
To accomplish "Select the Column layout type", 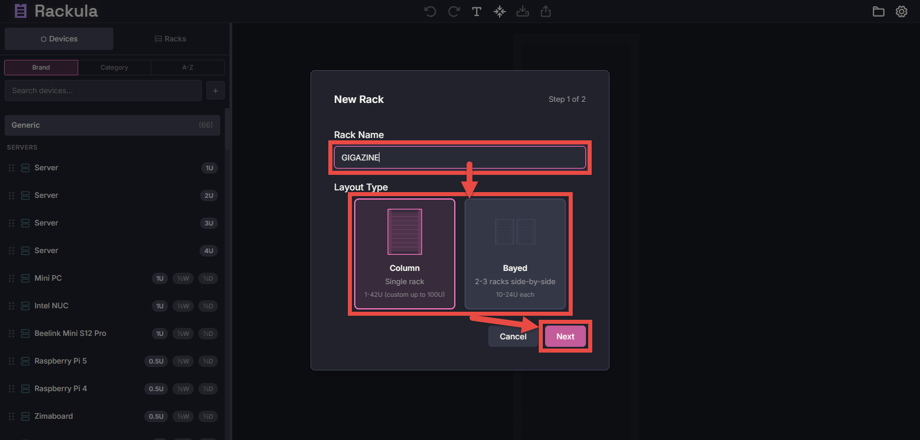I will 405,254.
